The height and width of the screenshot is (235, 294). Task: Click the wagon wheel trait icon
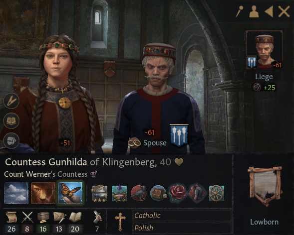(217, 193)
